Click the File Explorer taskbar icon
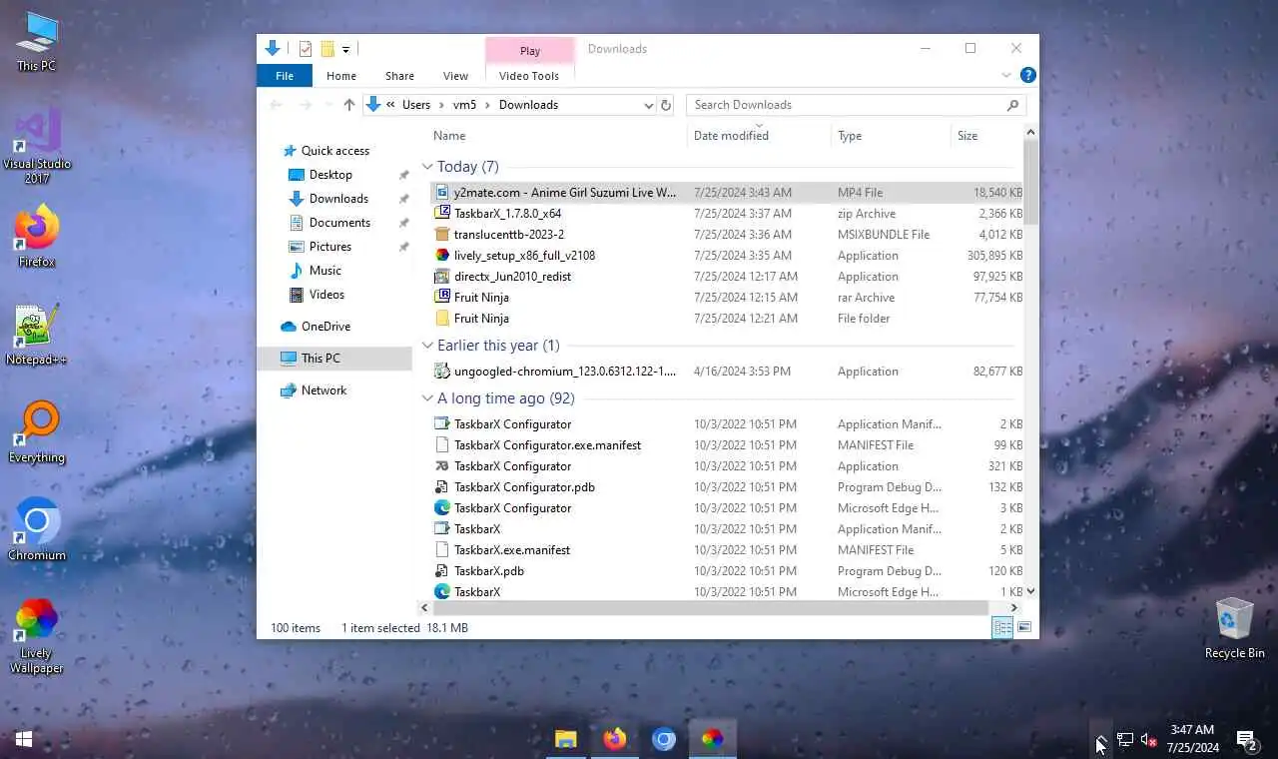1278x759 pixels. click(x=566, y=739)
